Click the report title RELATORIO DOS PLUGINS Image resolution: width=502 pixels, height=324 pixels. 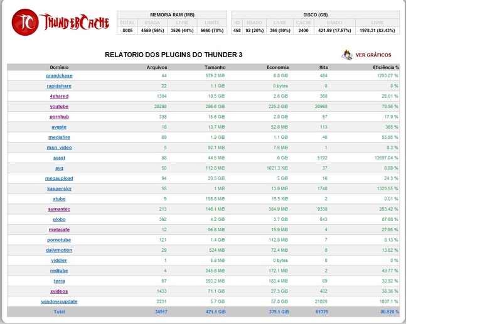click(174, 55)
